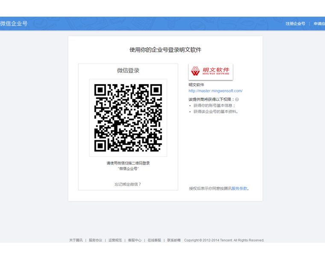Open 在线客服 in the footer
325x256 pixels.
(x=154, y=240)
